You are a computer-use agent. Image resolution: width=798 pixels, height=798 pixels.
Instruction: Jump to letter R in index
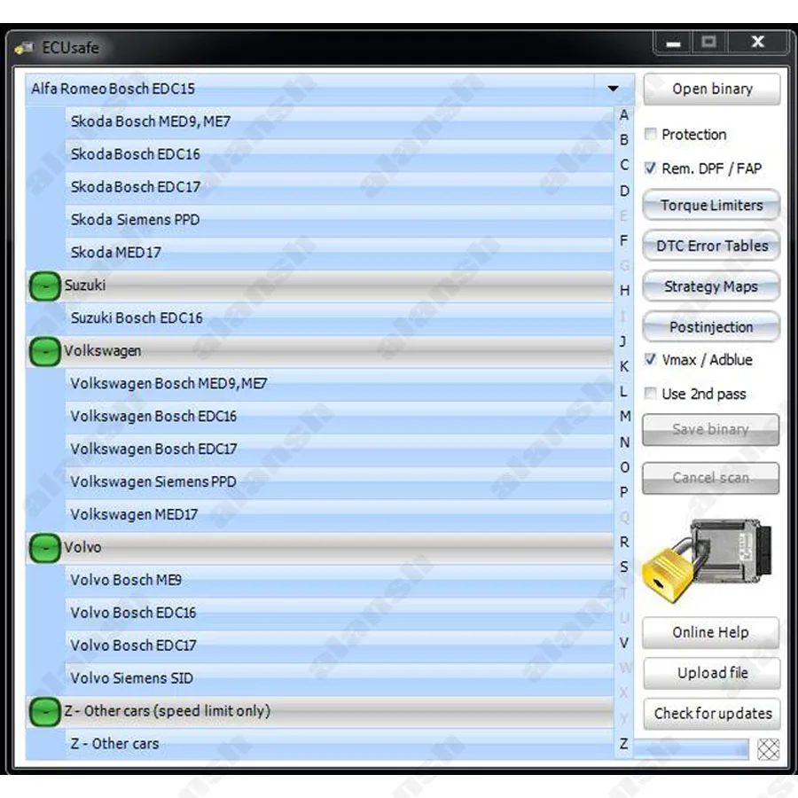pyautogui.click(x=624, y=542)
